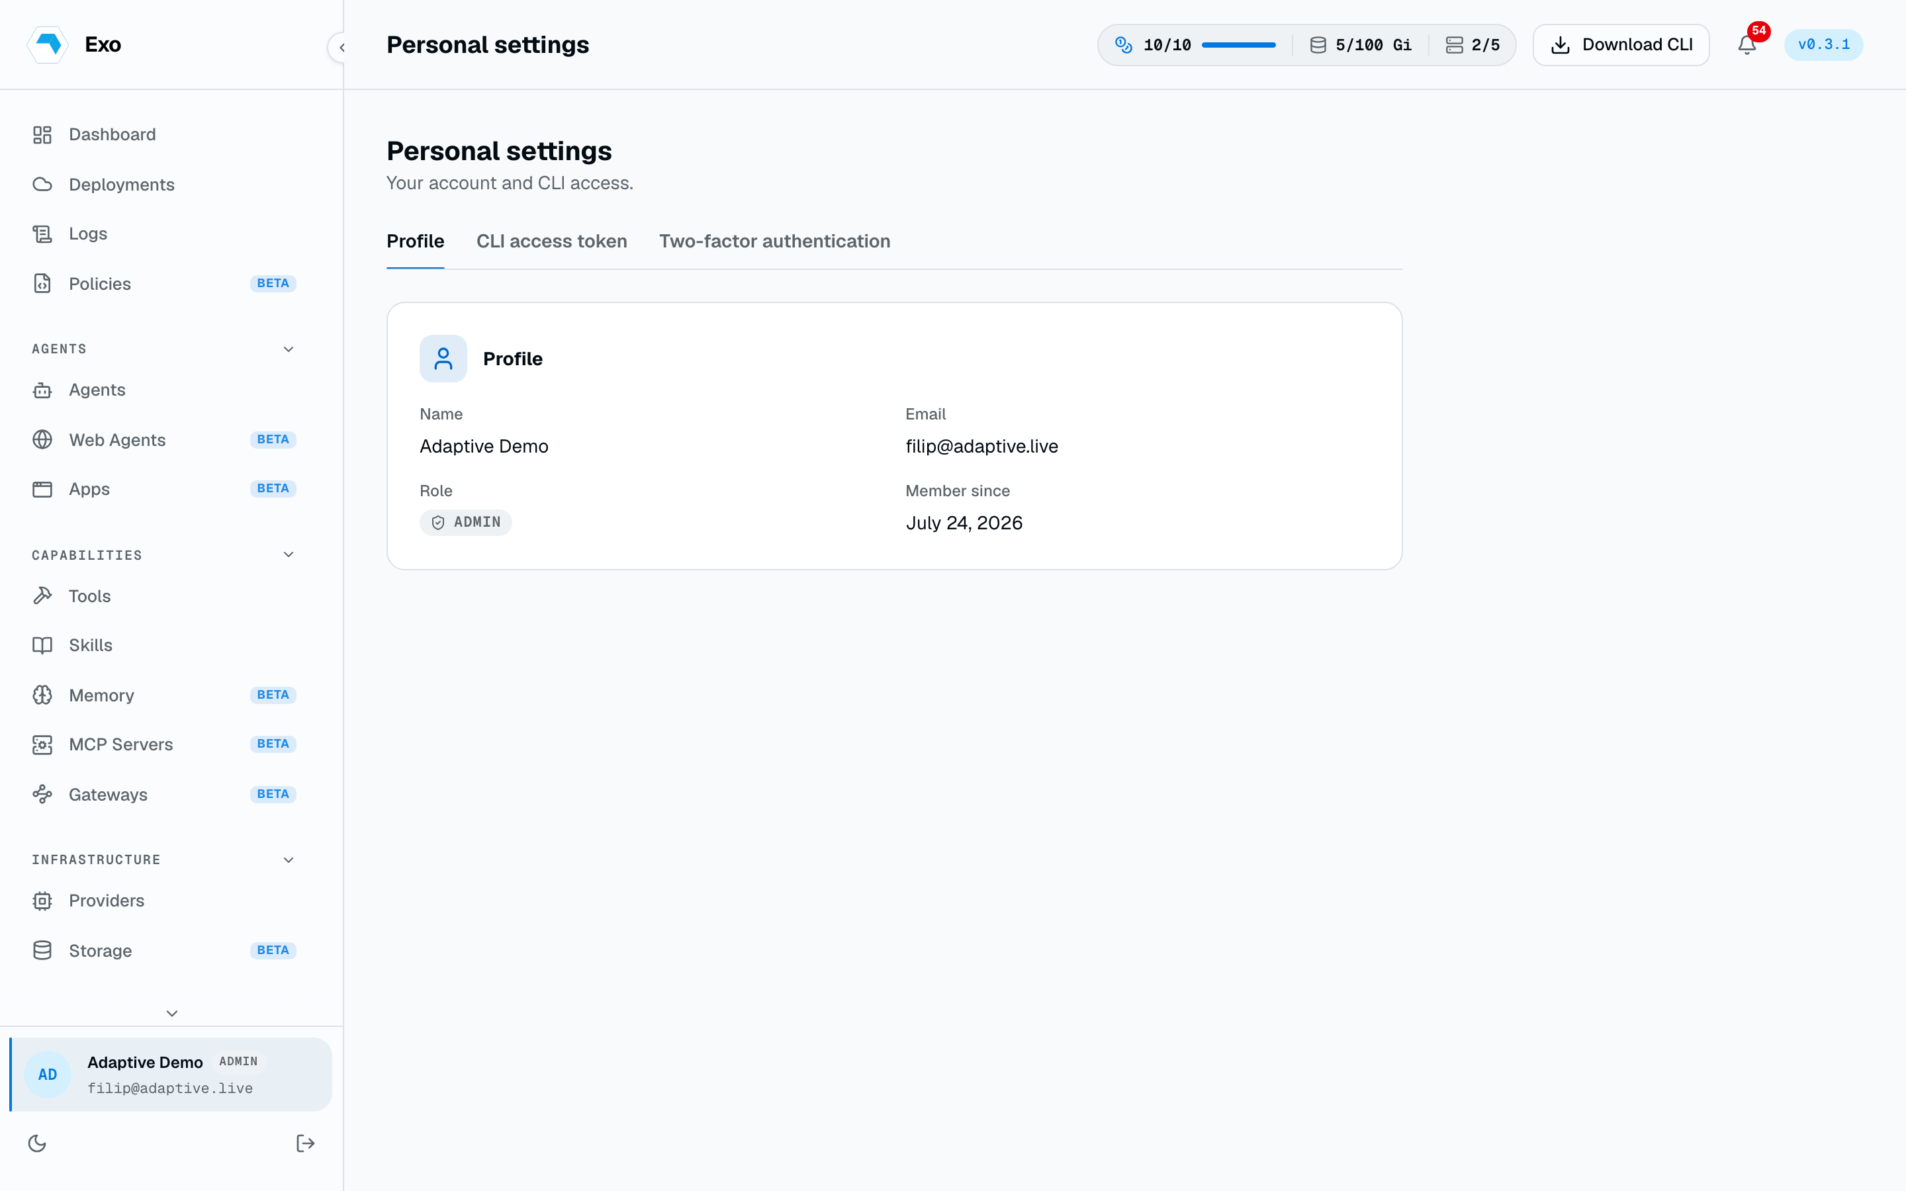Click the sidebar email filip@adaptive.live
1906x1191 pixels.
tap(170, 1088)
